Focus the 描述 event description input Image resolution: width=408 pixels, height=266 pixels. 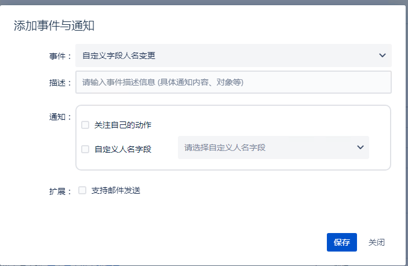[x=233, y=82]
